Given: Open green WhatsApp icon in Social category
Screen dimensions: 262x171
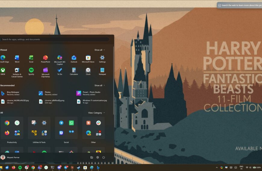Looking at the screenshot, I should [71, 123].
